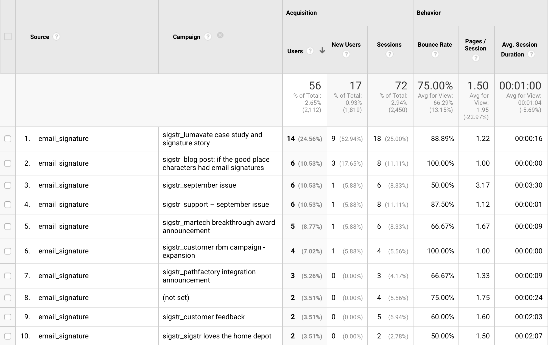Show help for Avg. Session Duration
Screen dimensions: 548x345
pos(531,54)
